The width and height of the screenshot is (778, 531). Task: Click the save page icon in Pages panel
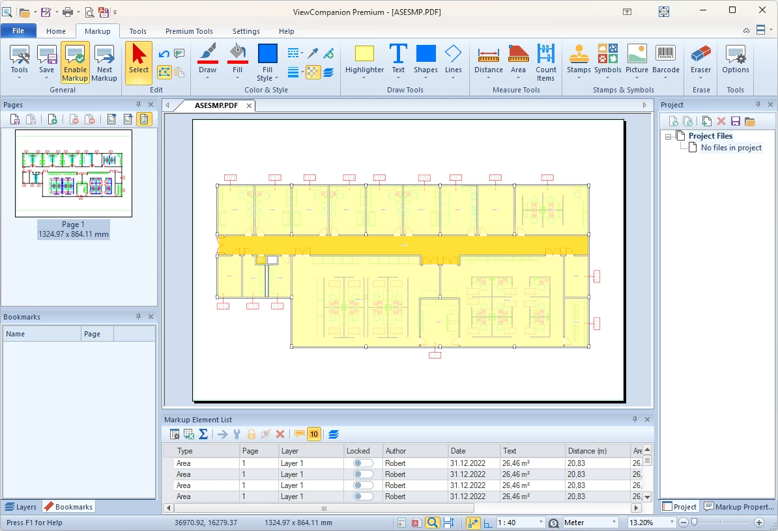coord(15,119)
